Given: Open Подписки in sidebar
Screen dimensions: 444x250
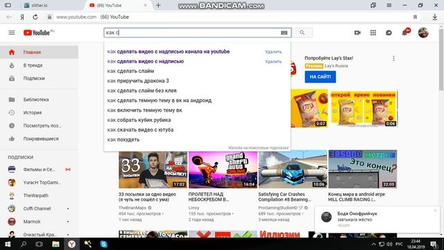Looking at the screenshot, I should pyautogui.click(x=40, y=78).
